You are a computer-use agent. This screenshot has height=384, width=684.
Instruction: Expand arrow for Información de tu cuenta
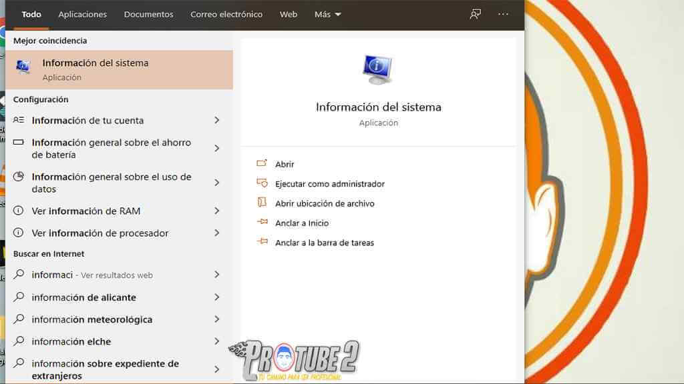tap(216, 120)
